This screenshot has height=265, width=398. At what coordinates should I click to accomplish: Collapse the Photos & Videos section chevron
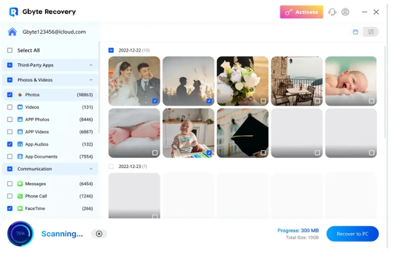tap(91, 80)
